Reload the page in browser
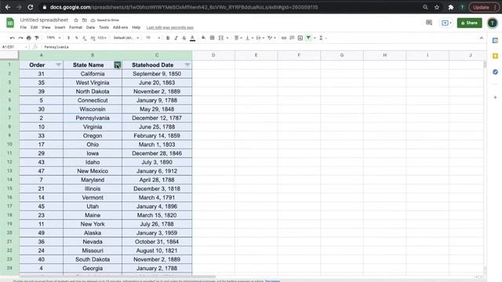502x282 pixels. (30, 7)
